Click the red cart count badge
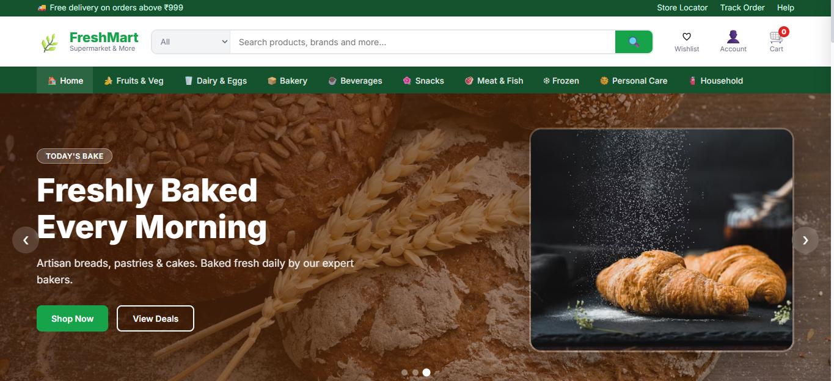The width and height of the screenshot is (834, 381). tap(784, 32)
